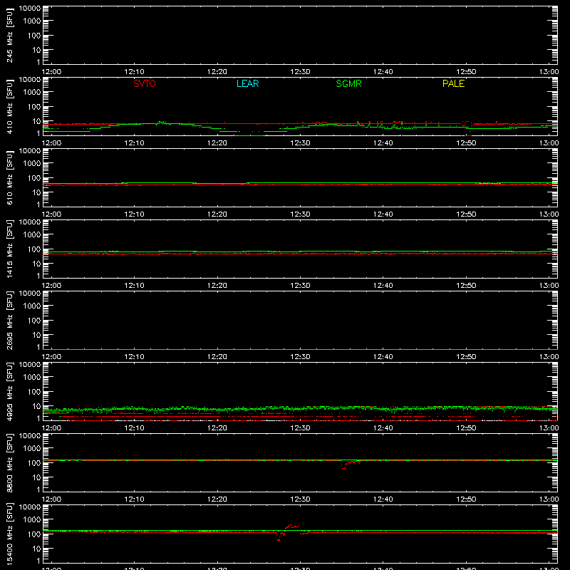Screen dimensions: 570x570
Task: Select the 4995 MHz [SFU] axis label
Action: (x=10, y=391)
